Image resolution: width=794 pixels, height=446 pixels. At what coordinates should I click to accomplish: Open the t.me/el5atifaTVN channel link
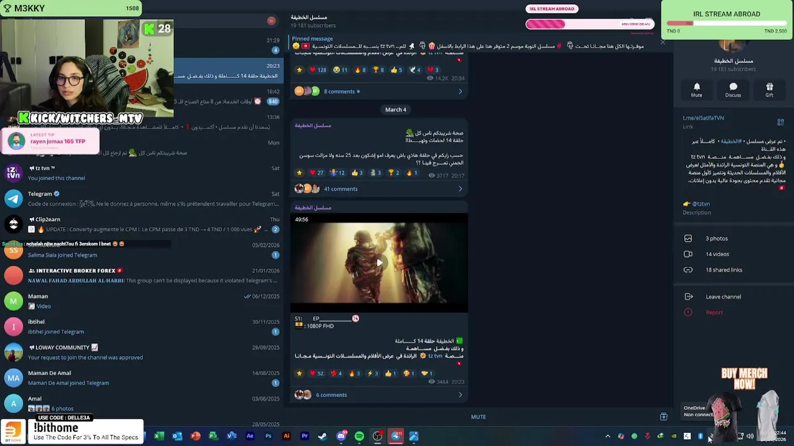click(x=703, y=118)
